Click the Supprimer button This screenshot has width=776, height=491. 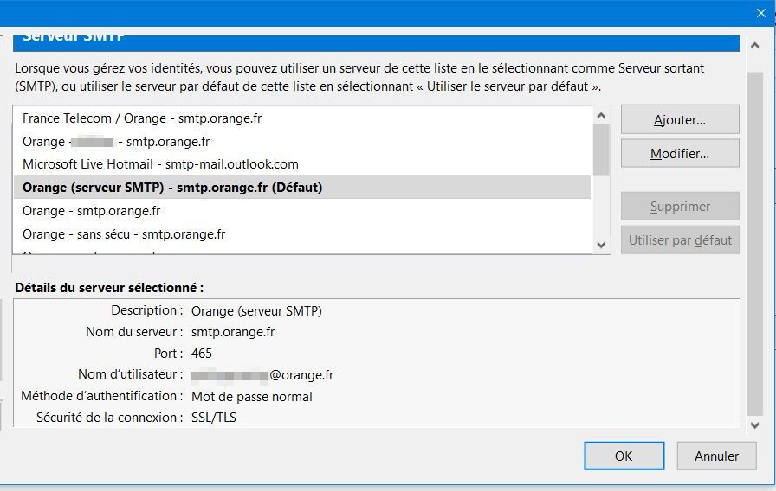pos(679,207)
